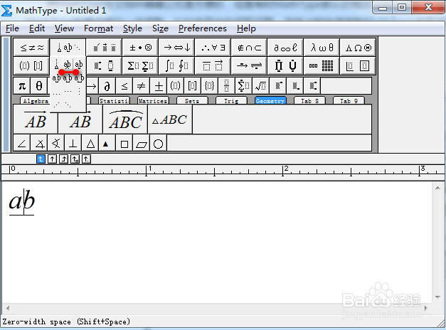This screenshot has height=330, width=446.
Task: Select the center-justified tab stop
Action: click(x=52, y=159)
